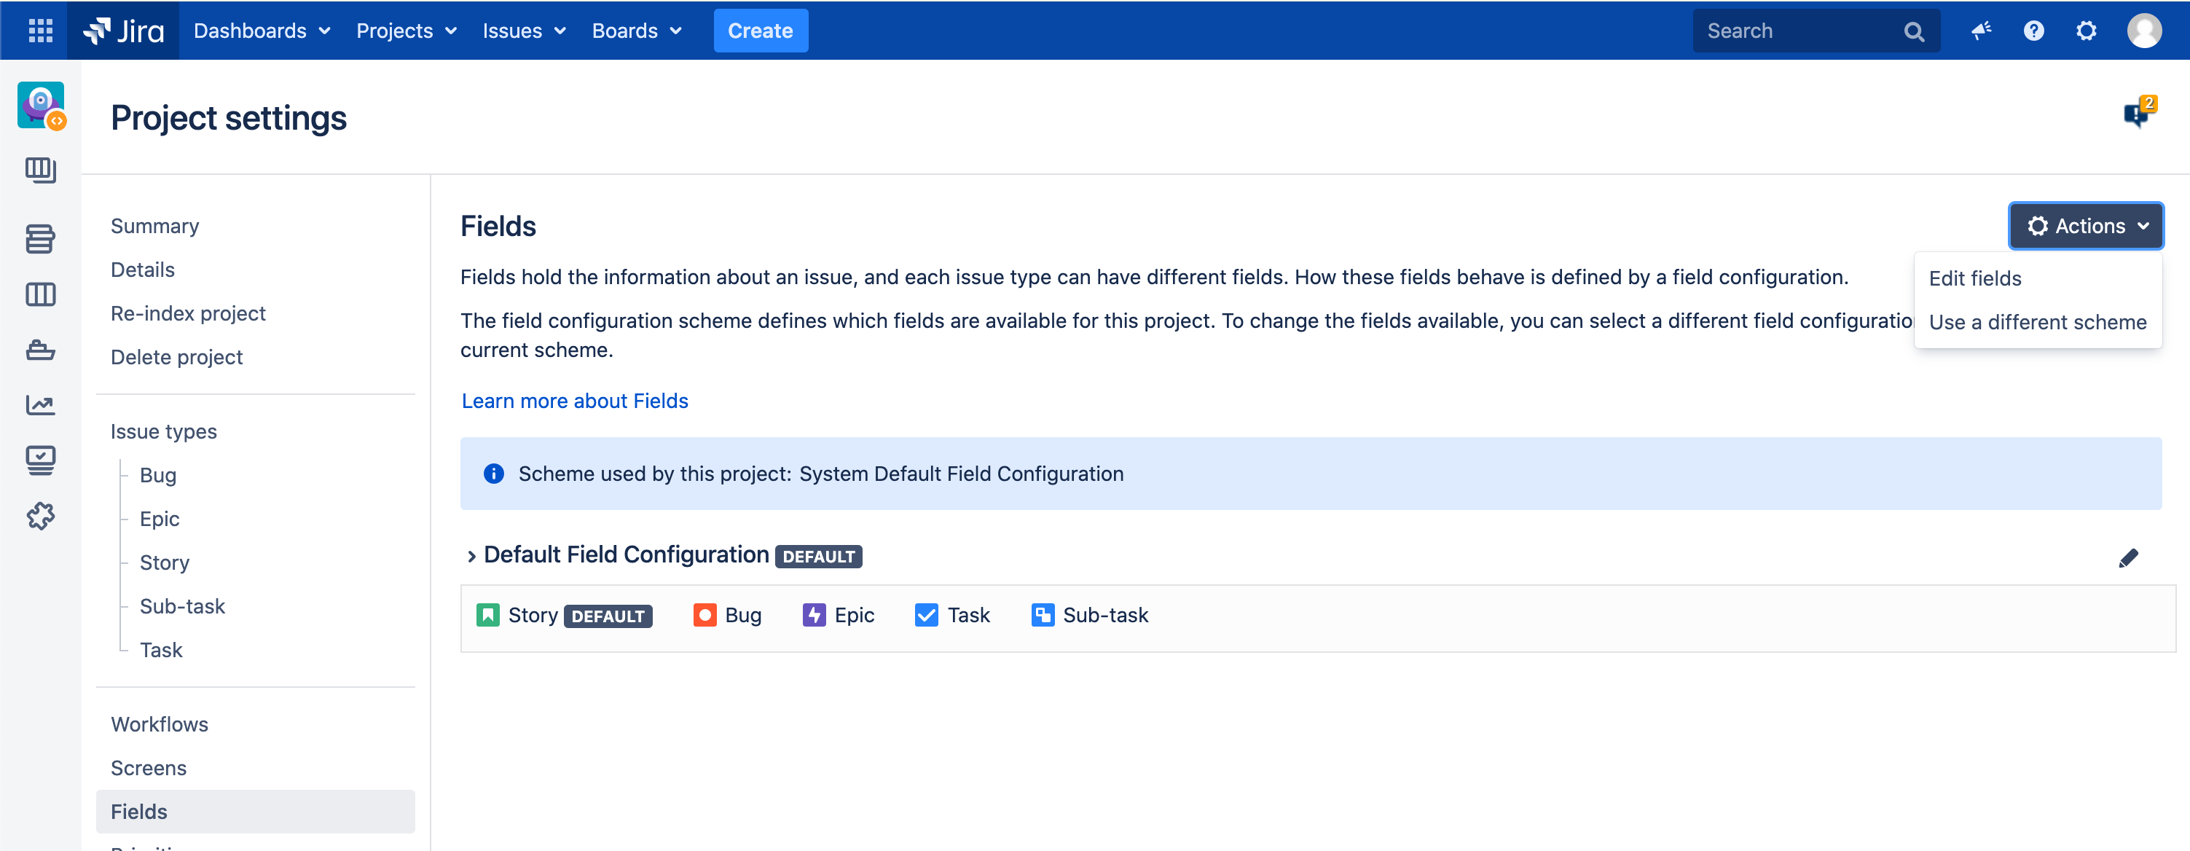Open the administration gear icon

[x=2087, y=31]
